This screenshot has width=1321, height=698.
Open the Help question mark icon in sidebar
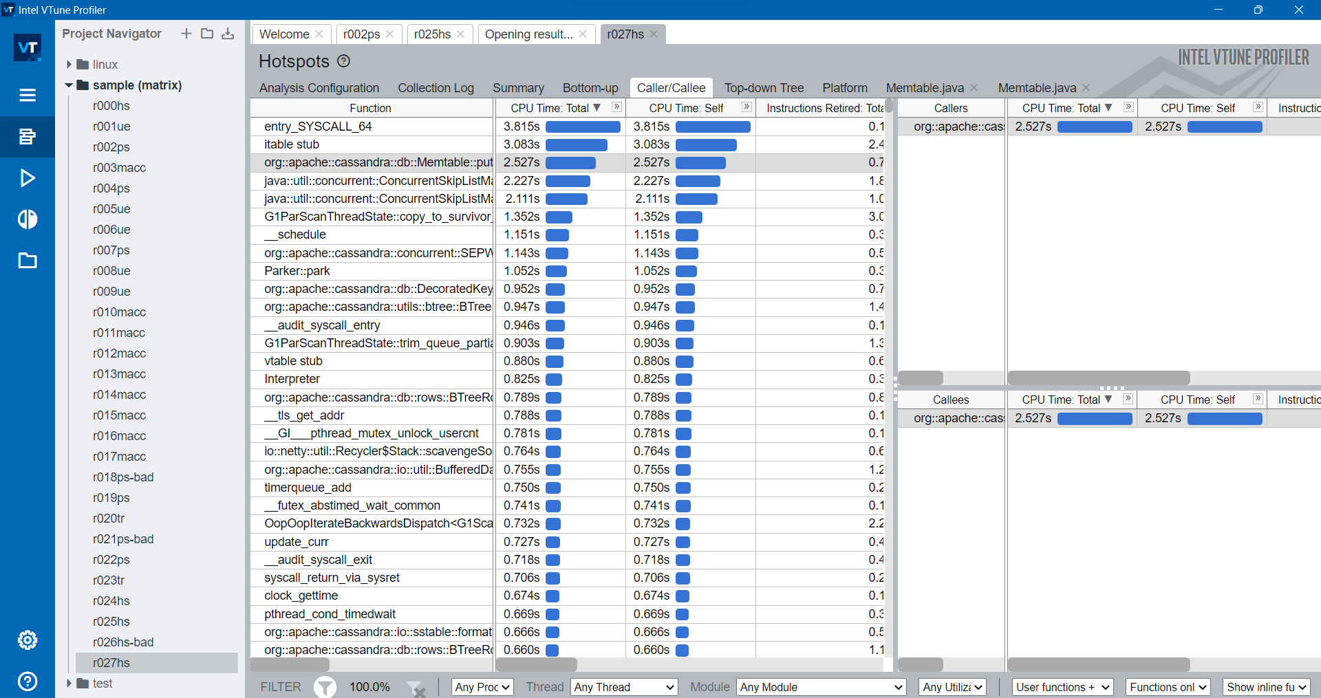(x=28, y=681)
